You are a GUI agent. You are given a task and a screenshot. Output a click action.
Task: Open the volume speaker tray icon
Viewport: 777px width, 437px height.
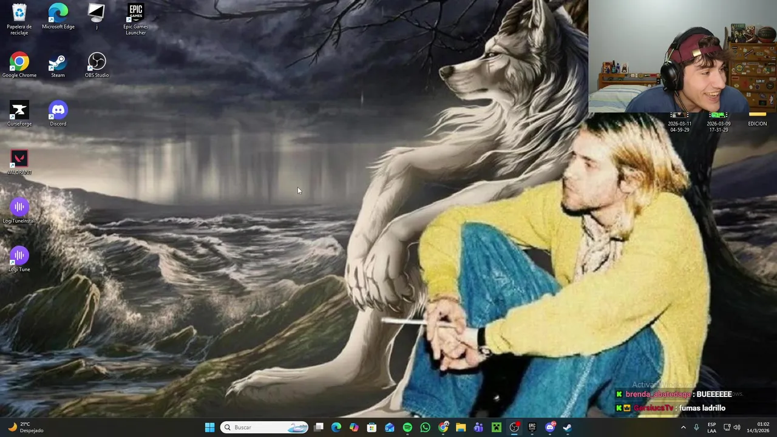(x=737, y=427)
